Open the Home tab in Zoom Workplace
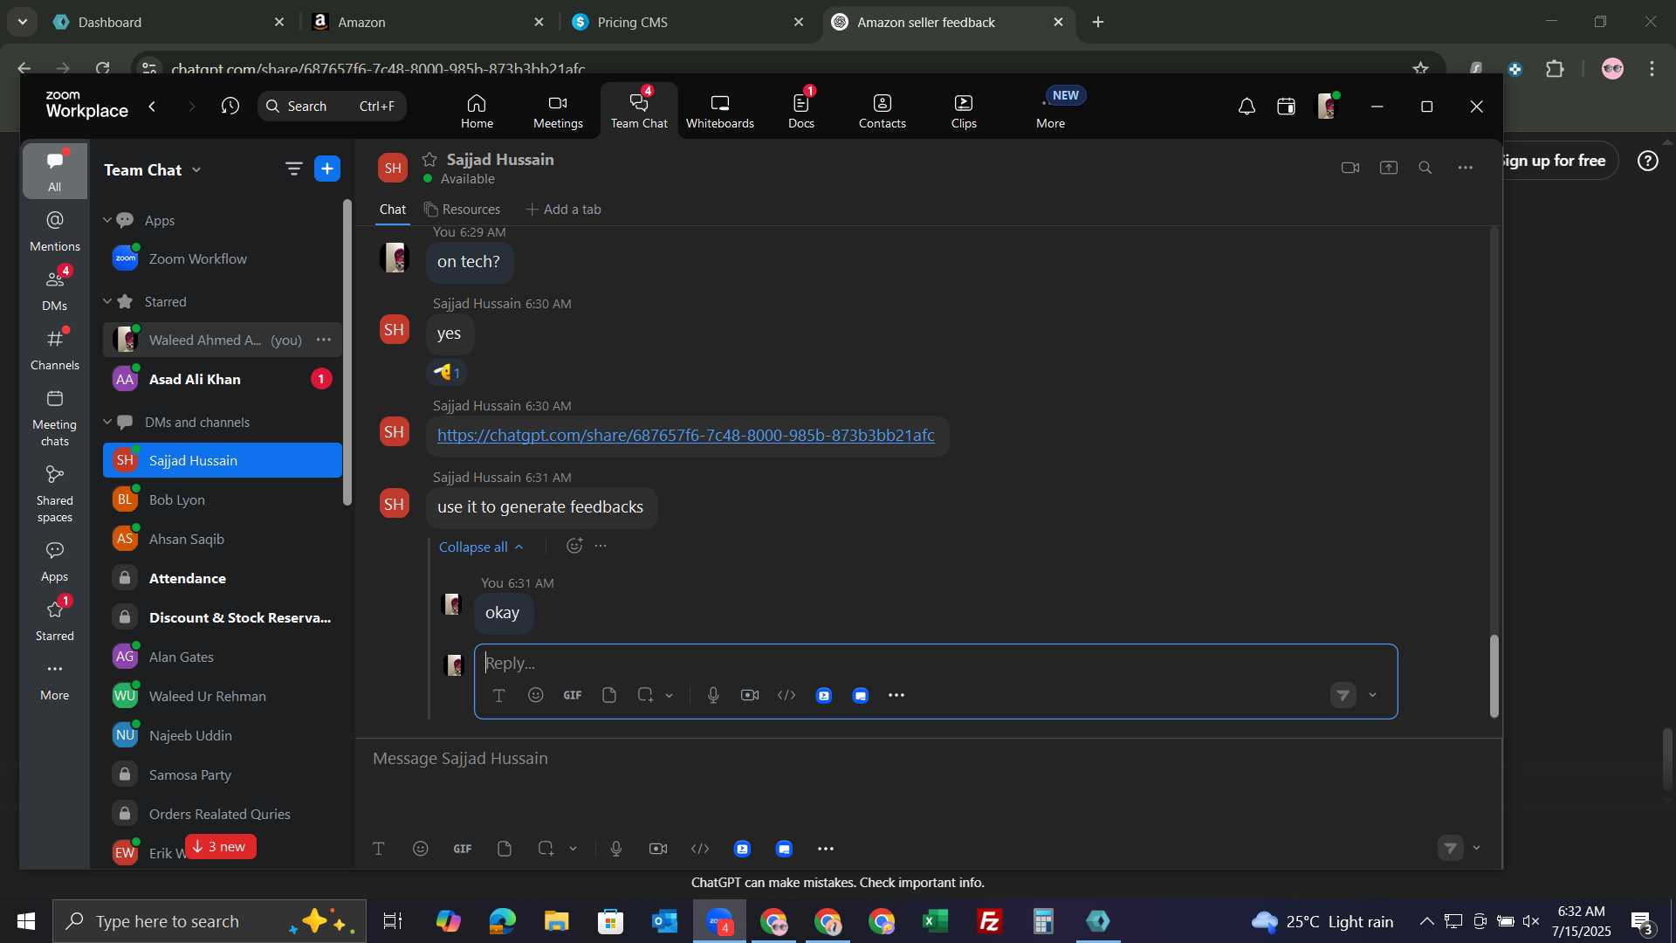This screenshot has height=943, width=1676. pos(477,111)
